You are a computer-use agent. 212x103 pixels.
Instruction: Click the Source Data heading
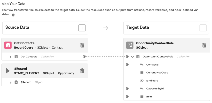tap(17, 27)
